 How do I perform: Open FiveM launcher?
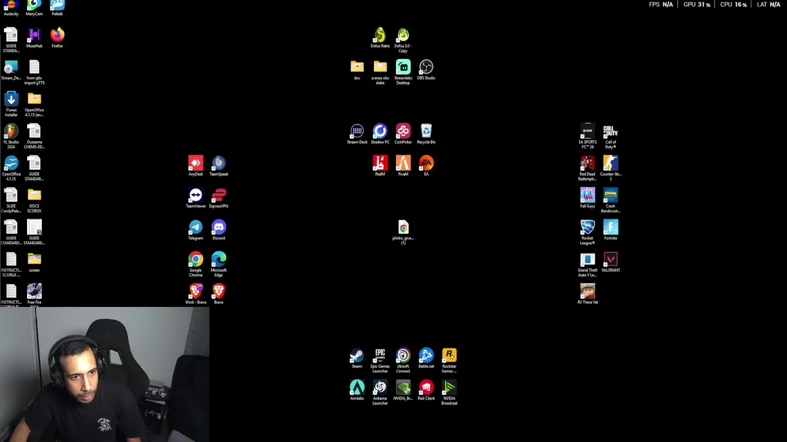pyautogui.click(x=403, y=166)
